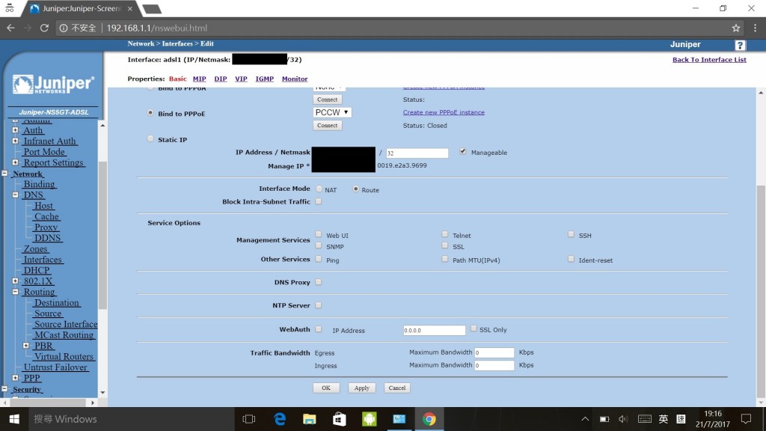The width and height of the screenshot is (766, 431).
Task: Enable the Ping service checkbox
Action: coord(319,259)
